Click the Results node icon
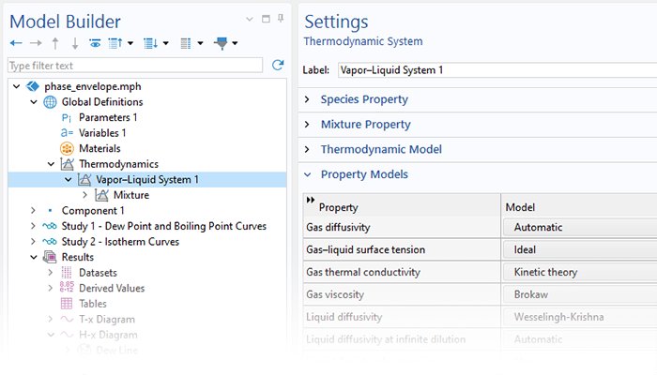This screenshot has height=375, width=657. tap(50, 257)
